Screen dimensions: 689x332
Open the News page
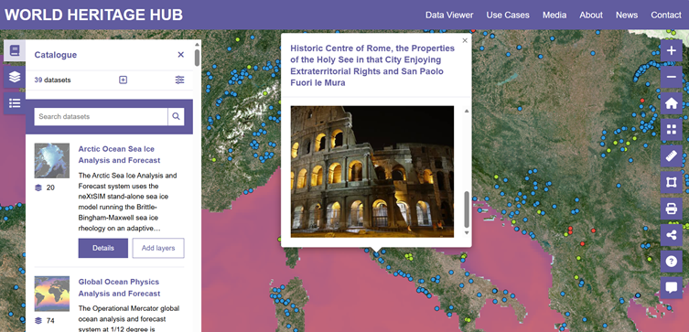pos(627,15)
